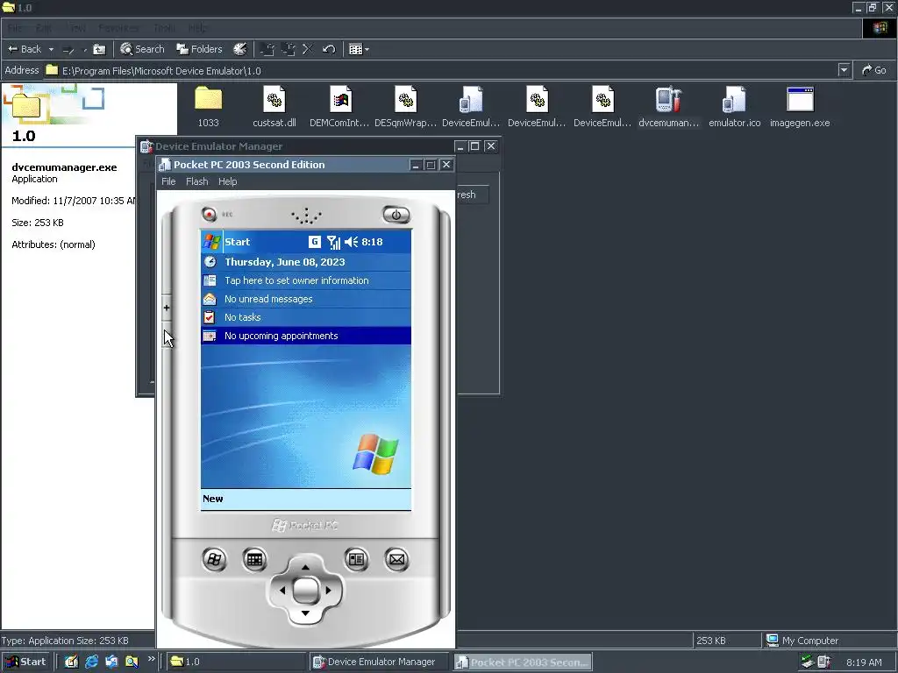Viewport: 898px width, 673px height.
Task: Tap the 8:18 clock on Pocket PC
Action: click(x=372, y=242)
